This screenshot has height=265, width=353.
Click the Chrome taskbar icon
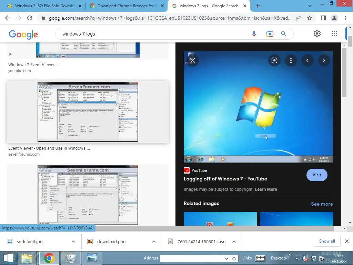49,258
